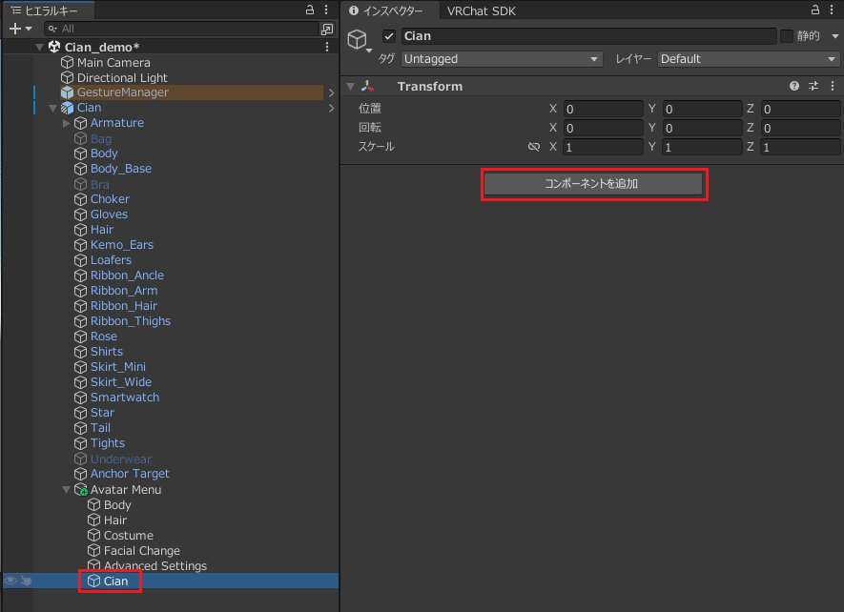The image size is (844, 612).
Task: Collapse the Cian avatar root
Action: click(52, 108)
